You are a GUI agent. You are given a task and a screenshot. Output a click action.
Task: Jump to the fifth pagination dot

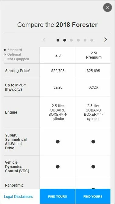pyautogui.click(x=85, y=40)
